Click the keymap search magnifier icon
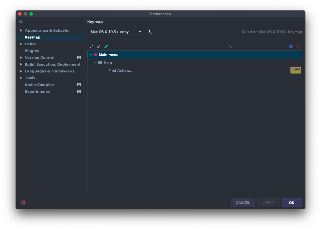The width and height of the screenshot is (321, 230). (x=231, y=46)
